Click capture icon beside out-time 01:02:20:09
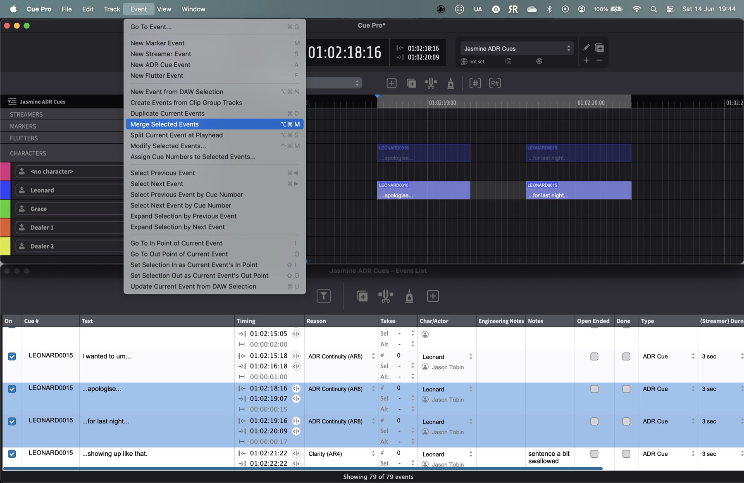This screenshot has height=483, width=744. point(296,431)
